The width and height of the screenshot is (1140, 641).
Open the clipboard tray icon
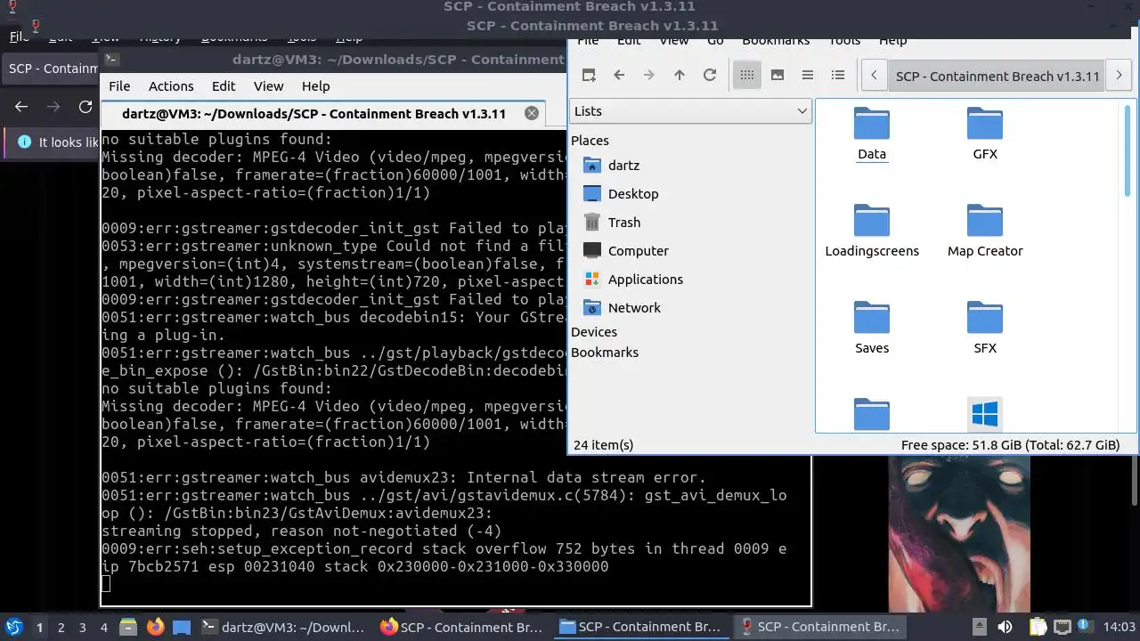(x=1038, y=627)
